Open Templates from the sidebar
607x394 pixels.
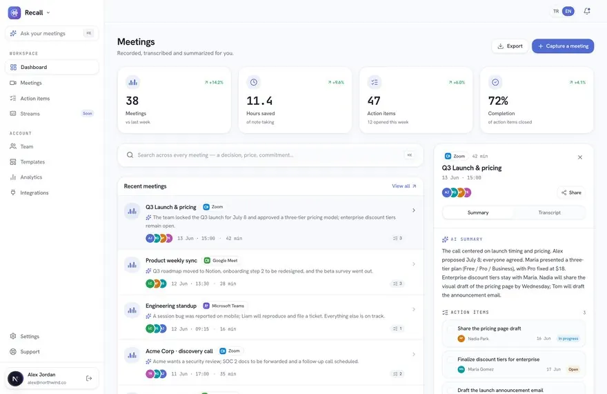[52, 162]
